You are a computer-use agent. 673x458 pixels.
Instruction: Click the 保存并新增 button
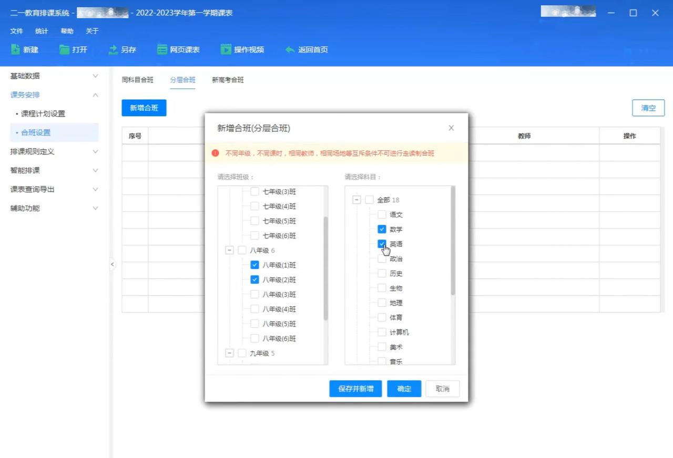pyautogui.click(x=356, y=389)
